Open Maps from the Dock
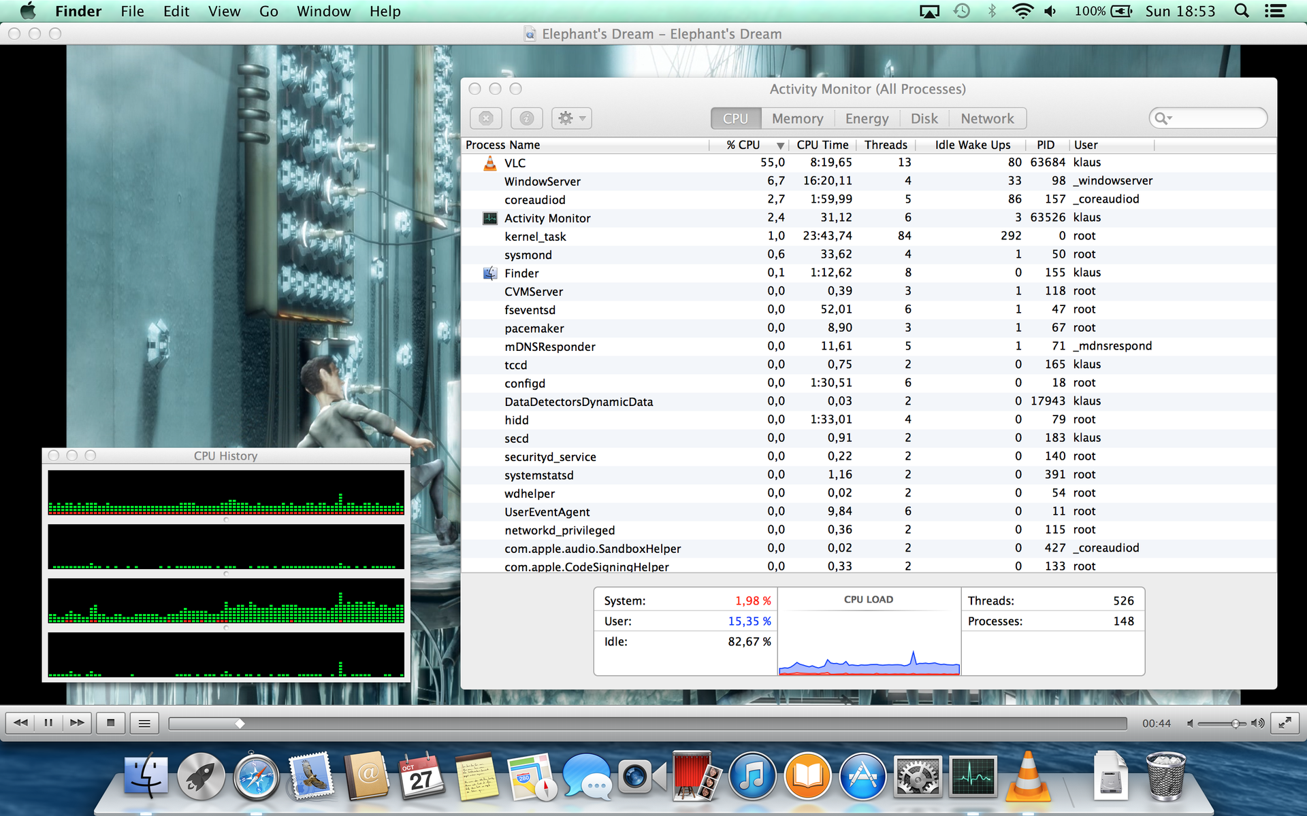This screenshot has width=1307, height=816. (532, 777)
